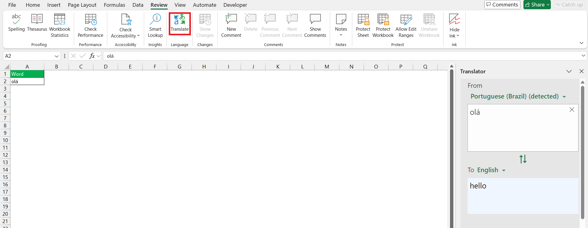
Task: Click the source text box in Translator
Action: [523, 128]
